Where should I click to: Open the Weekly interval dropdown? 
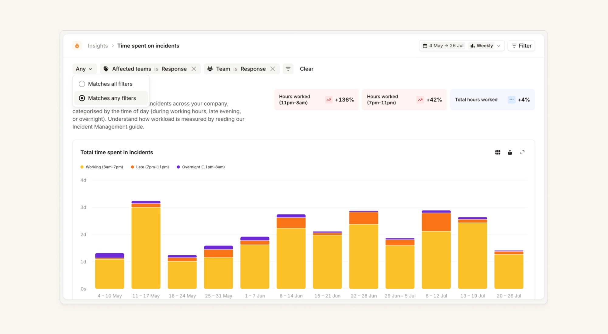tap(485, 46)
